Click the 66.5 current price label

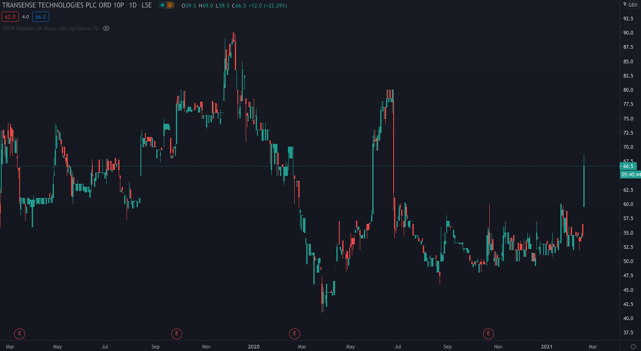pos(628,166)
